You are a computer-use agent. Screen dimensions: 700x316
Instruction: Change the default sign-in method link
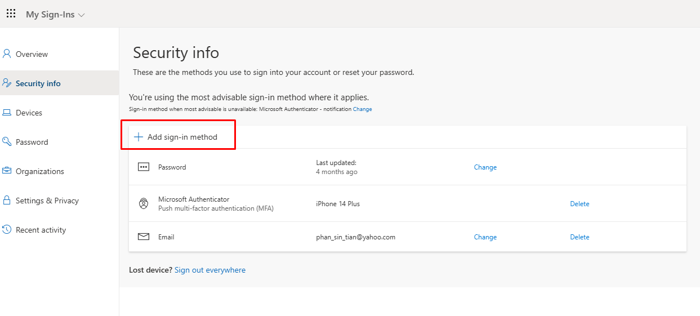[x=362, y=109]
